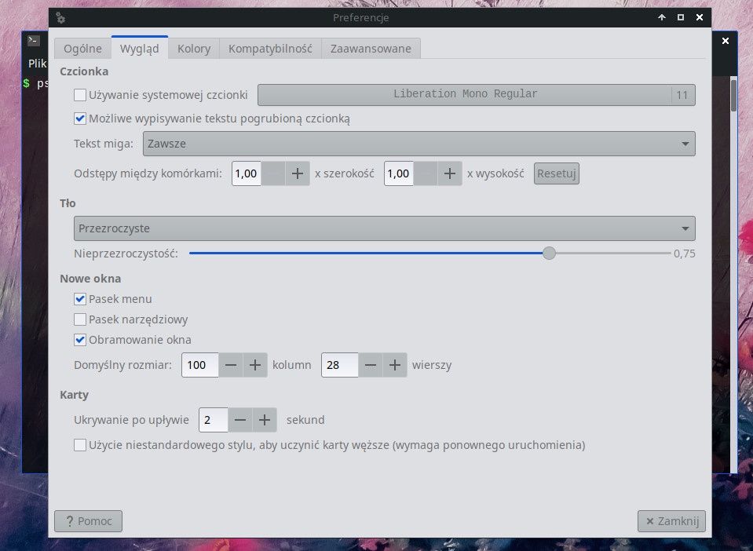Decrease cell spacing szerokość value
The image size is (753, 551).
273,173
